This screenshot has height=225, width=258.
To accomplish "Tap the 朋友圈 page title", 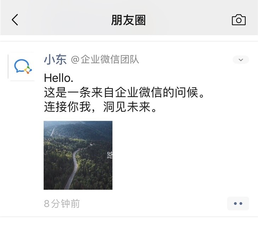I will click(128, 20).
